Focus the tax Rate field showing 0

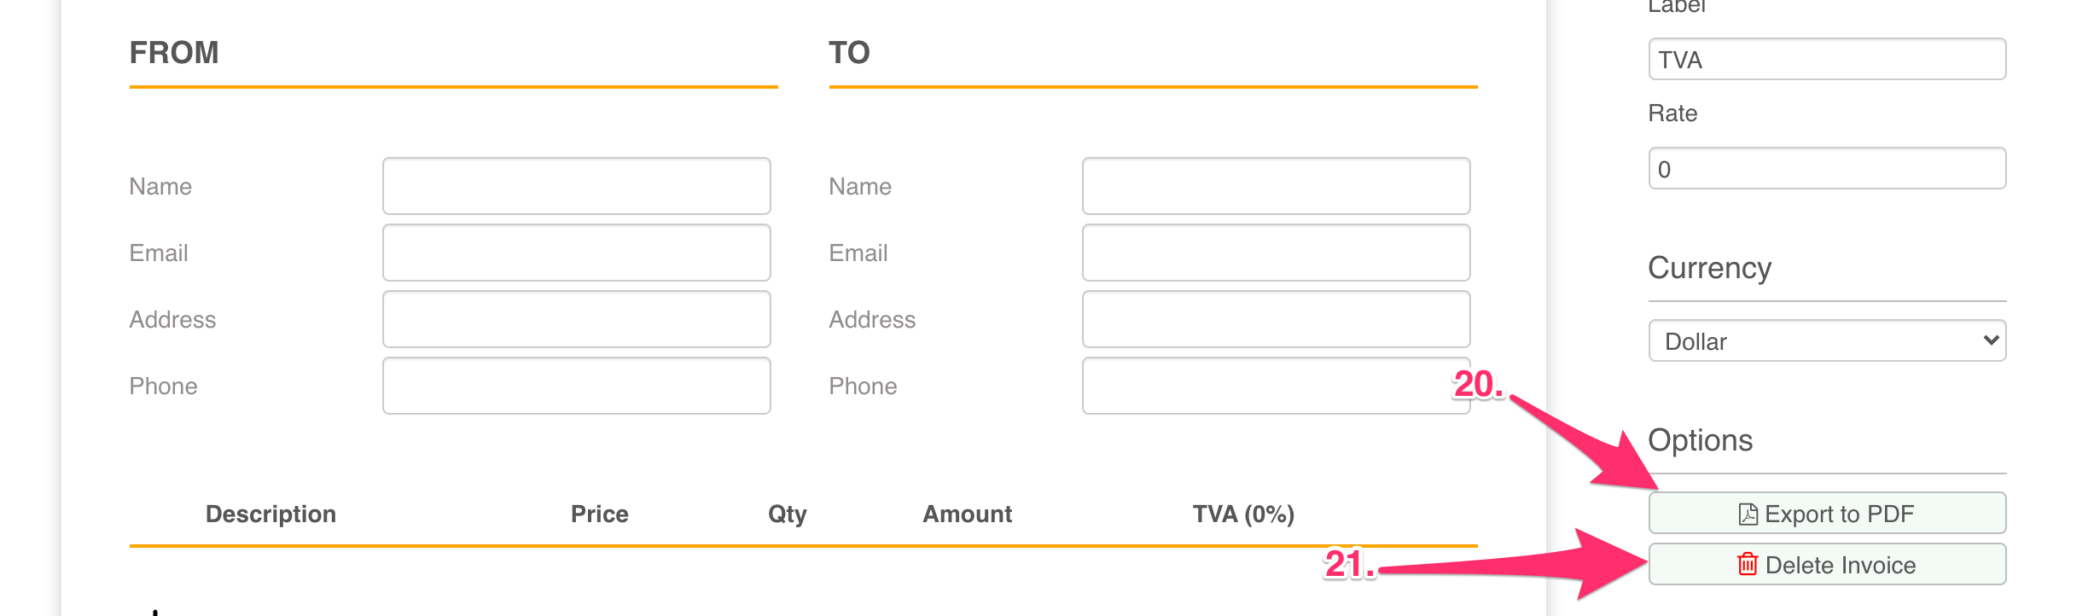(x=1826, y=169)
